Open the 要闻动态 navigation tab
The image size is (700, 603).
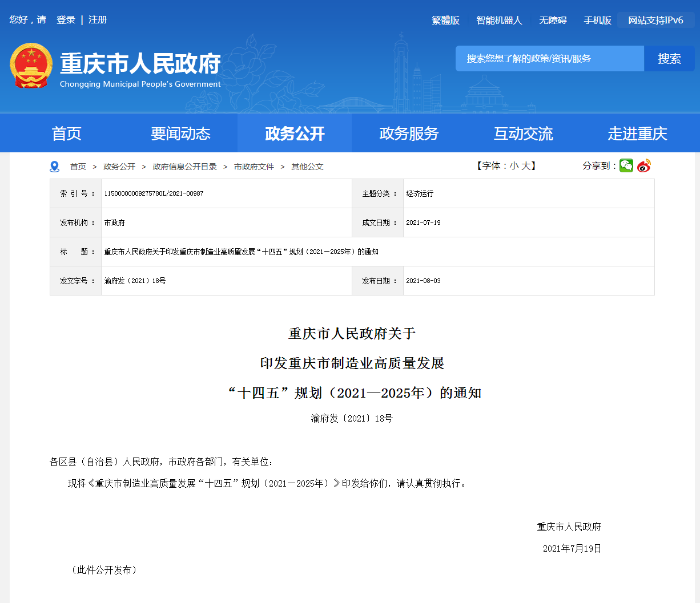coord(180,133)
